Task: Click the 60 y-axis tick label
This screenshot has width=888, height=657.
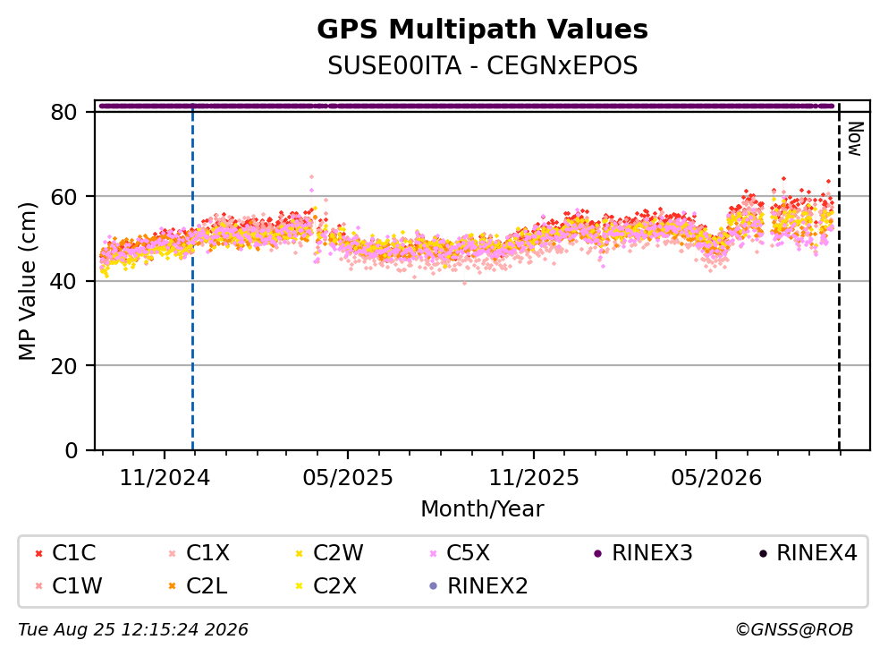Action: click(64, 197)
